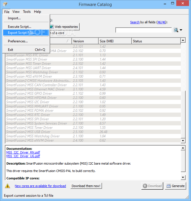Click the table scrollbar up arrow
191x201 pixels.
[x=183, y=40]
